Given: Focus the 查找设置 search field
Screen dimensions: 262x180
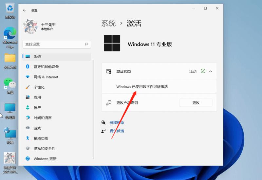Looking at the screenshot, I should [57, 44].
